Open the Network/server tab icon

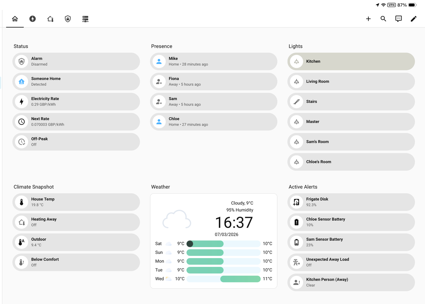tap(85, 19)
